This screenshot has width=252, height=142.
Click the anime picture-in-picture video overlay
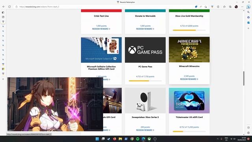click(55, 104)
